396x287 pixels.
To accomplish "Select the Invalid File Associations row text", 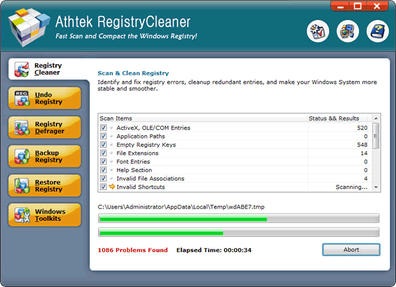I will point(150,178).
